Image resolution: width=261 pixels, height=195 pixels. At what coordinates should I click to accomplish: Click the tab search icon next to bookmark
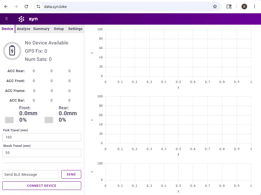(229, 7)
